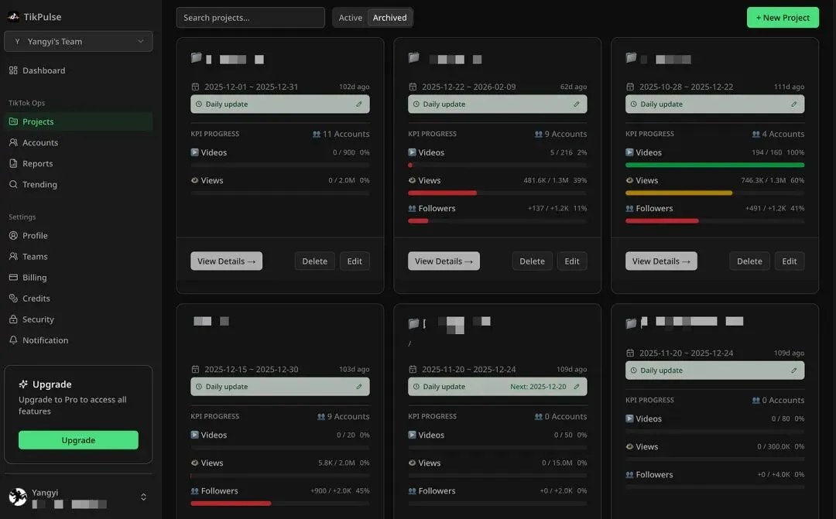Open Reports in the sidebar
Image resolution: width=836 pixels, height=519 pixels.
78,163
